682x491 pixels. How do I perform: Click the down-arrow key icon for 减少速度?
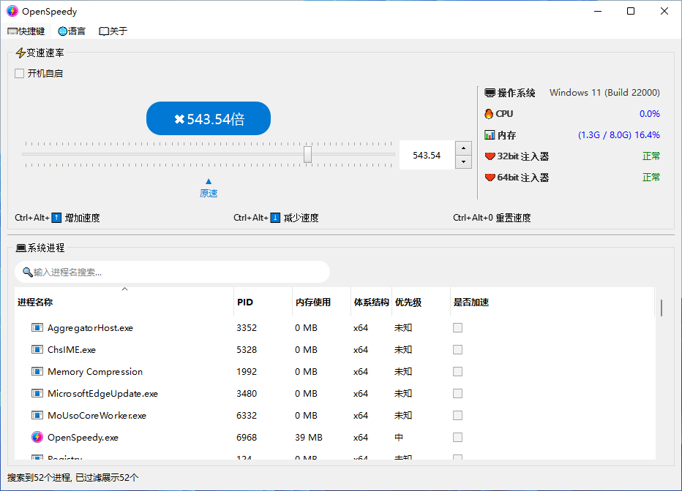(275, 218)
